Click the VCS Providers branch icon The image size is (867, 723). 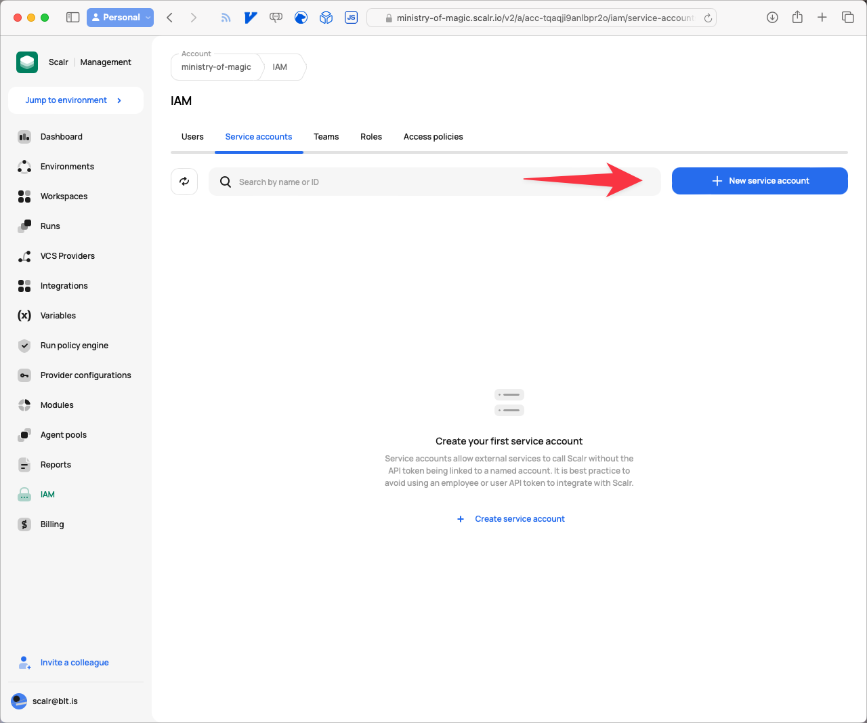point(24,256)
